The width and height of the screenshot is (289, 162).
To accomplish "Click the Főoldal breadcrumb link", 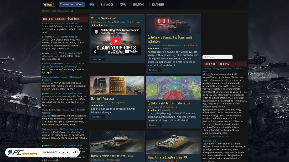I will coord(45,11).
